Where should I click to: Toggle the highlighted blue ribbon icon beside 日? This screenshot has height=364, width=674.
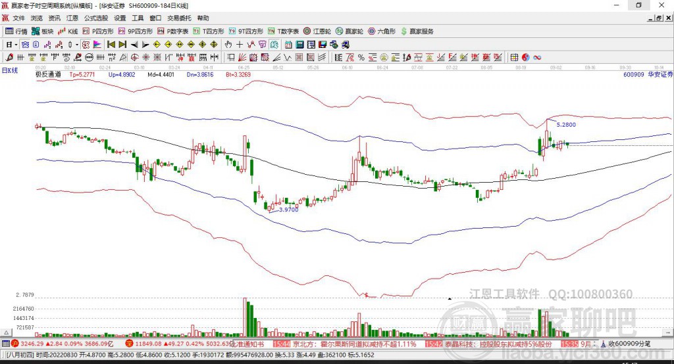[x=25, y=44]
